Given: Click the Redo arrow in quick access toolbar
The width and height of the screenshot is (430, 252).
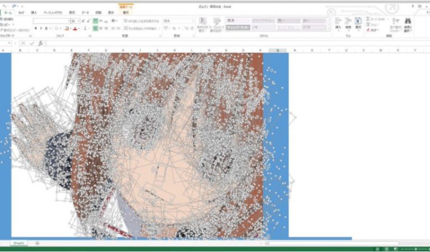Looking at the screenshot, I should coord(14,6).
